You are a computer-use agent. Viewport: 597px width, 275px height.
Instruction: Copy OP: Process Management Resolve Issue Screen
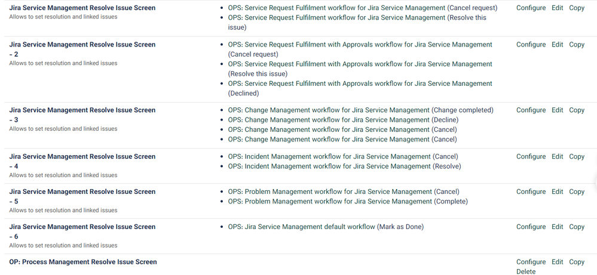point(577,262)
